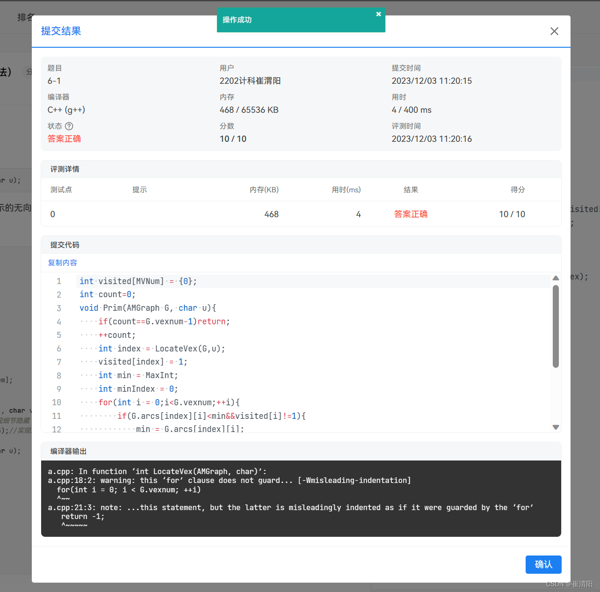Dismiss the 操作成功 notification
The height and width of the screenshot is (592, 600).
(x=379, y=14)
